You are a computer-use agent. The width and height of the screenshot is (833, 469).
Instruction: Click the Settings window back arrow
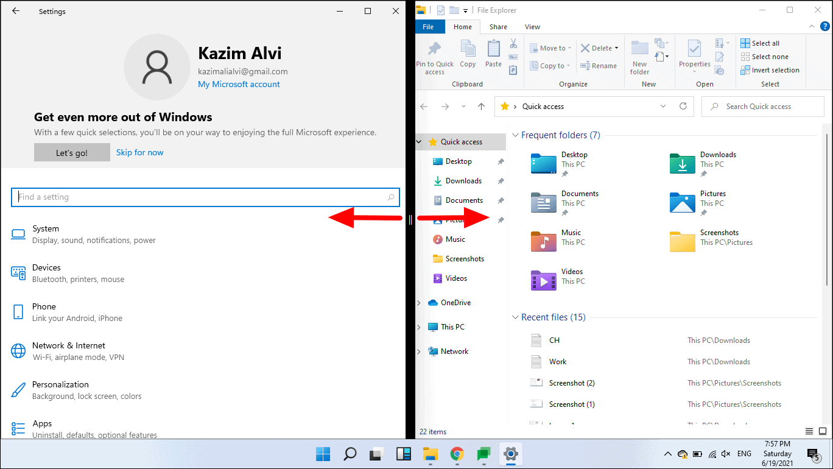pyautogui.click(x=16, y=11)
